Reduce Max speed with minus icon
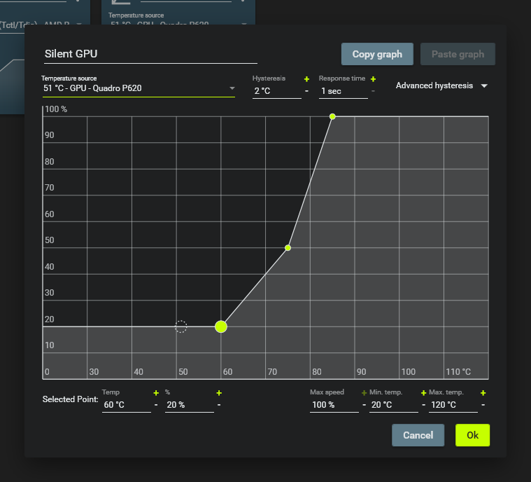 pos(364,405)
